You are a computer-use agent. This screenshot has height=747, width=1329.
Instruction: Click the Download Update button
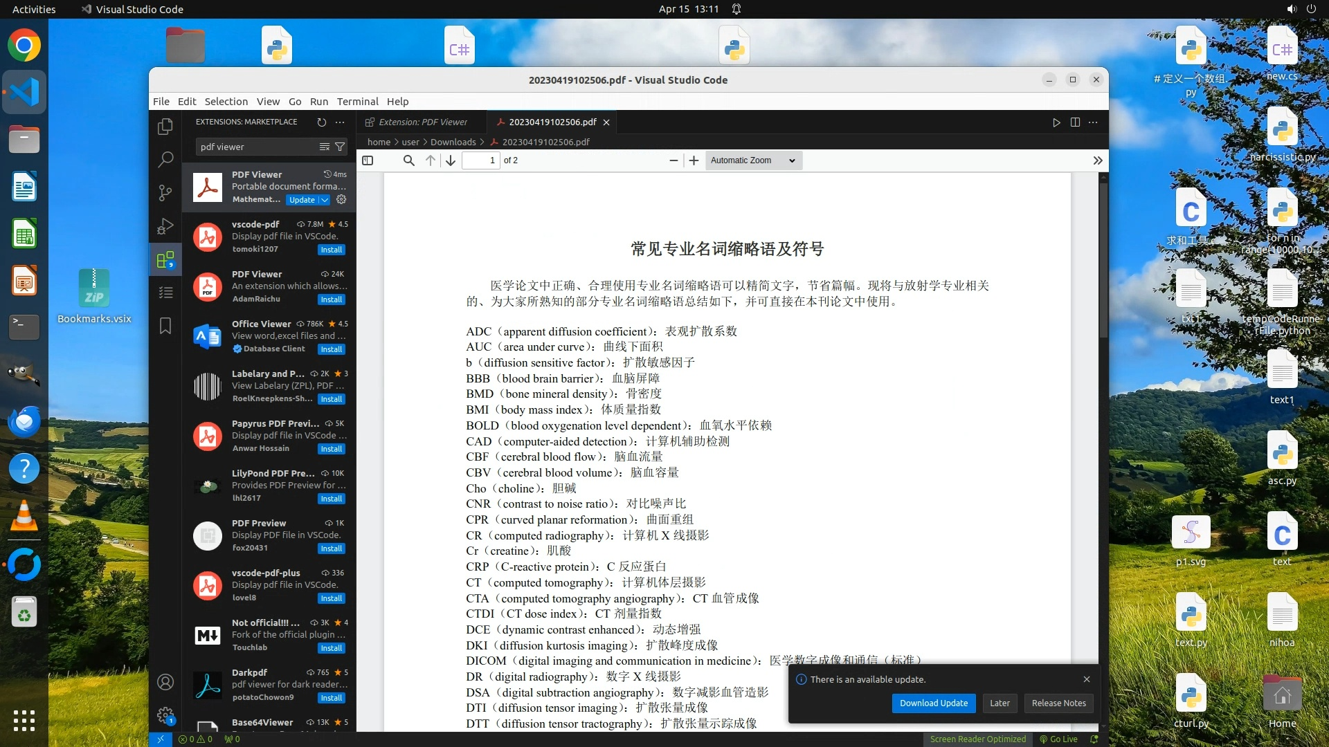coord(933,703)
